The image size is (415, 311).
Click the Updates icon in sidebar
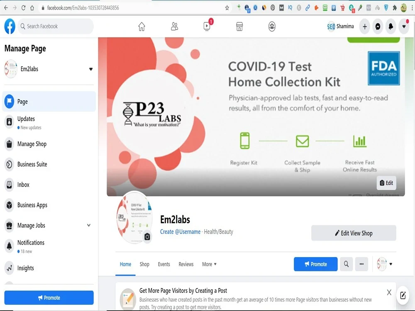pos(9,122)
